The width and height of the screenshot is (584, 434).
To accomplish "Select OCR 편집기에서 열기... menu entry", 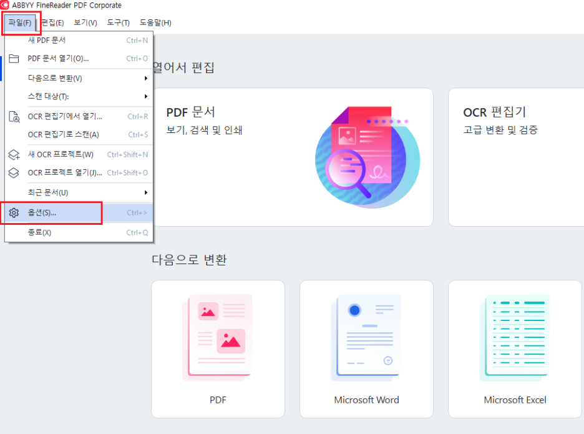I will pyautogui.click(x=79, y=116).
